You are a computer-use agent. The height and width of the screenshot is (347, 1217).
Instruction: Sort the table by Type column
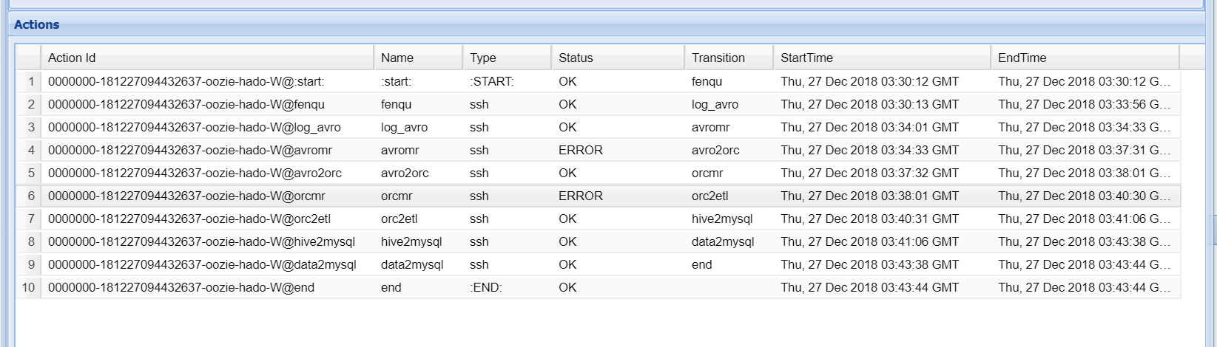(483, 58)
